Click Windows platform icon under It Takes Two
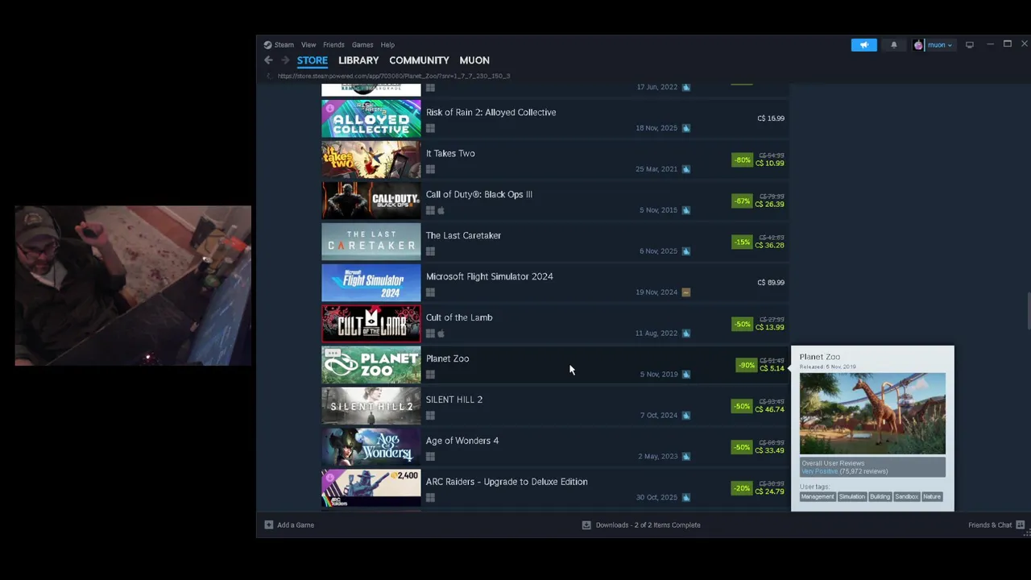1031x580 pixels. pyautogui.click(x=430, y=169)
